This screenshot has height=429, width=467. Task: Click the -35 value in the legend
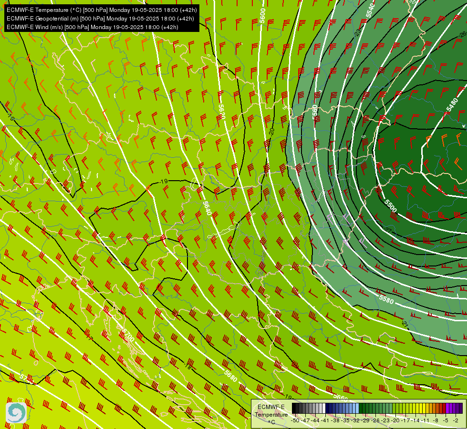(x=346, y=420)
